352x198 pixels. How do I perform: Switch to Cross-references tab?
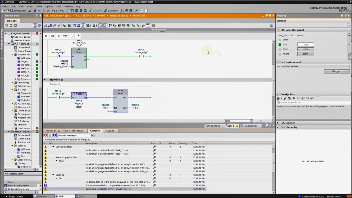(73, 131)
